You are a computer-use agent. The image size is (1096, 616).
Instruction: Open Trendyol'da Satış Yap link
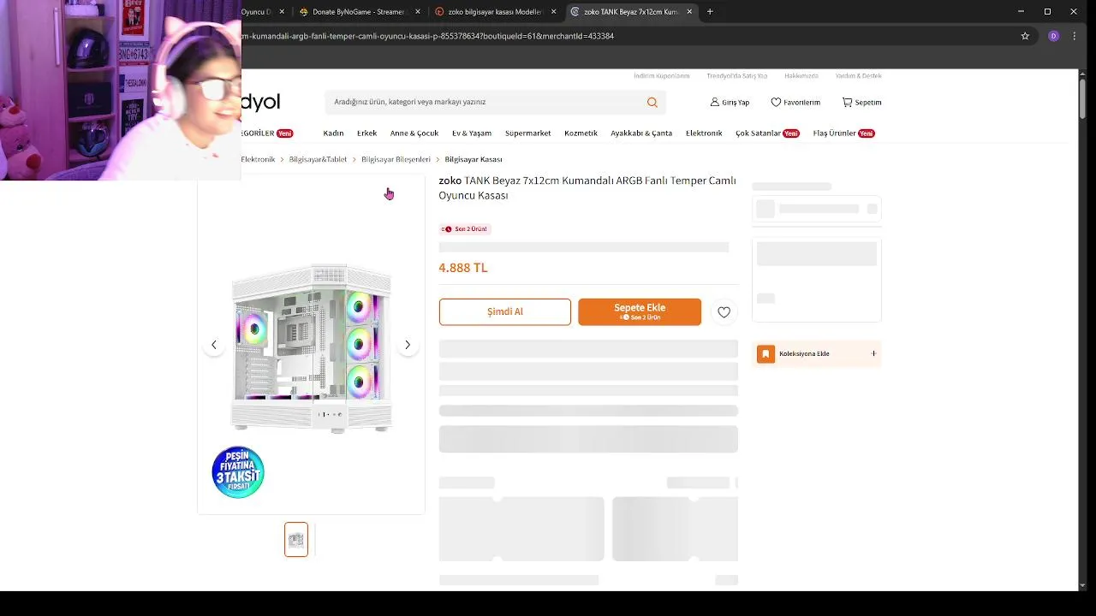[x=737, y=76]
